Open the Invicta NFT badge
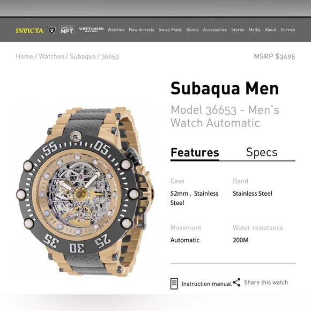 67,30
